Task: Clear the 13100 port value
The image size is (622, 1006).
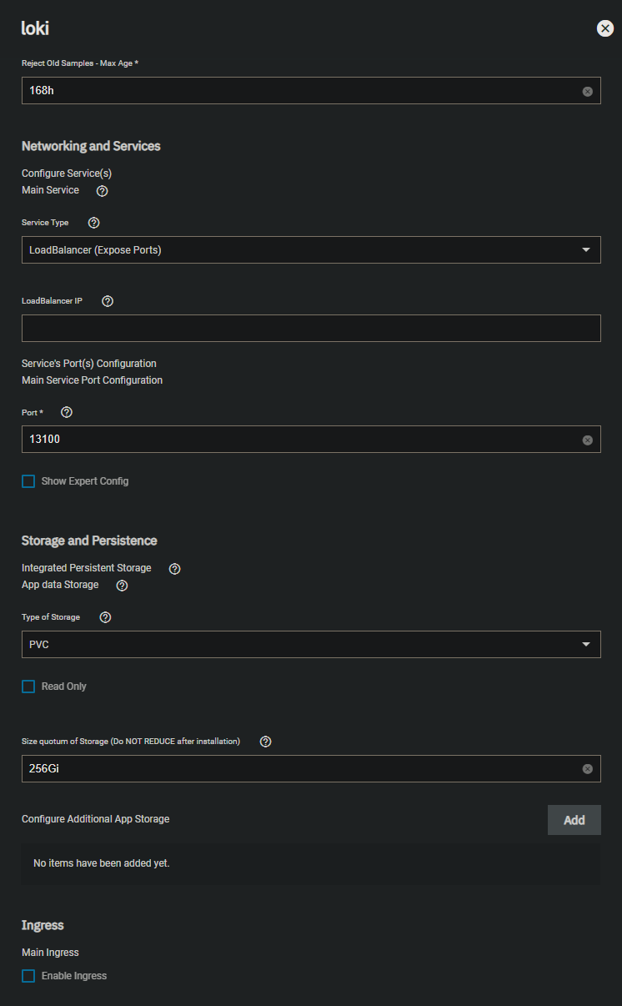Action: [x=587, y=440]
